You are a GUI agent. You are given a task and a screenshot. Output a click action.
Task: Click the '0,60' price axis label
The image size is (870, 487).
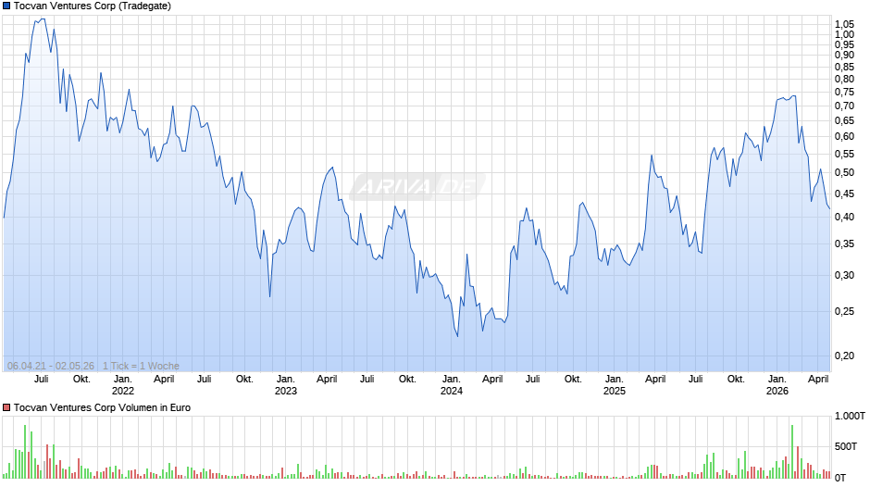tap(844, 137)
